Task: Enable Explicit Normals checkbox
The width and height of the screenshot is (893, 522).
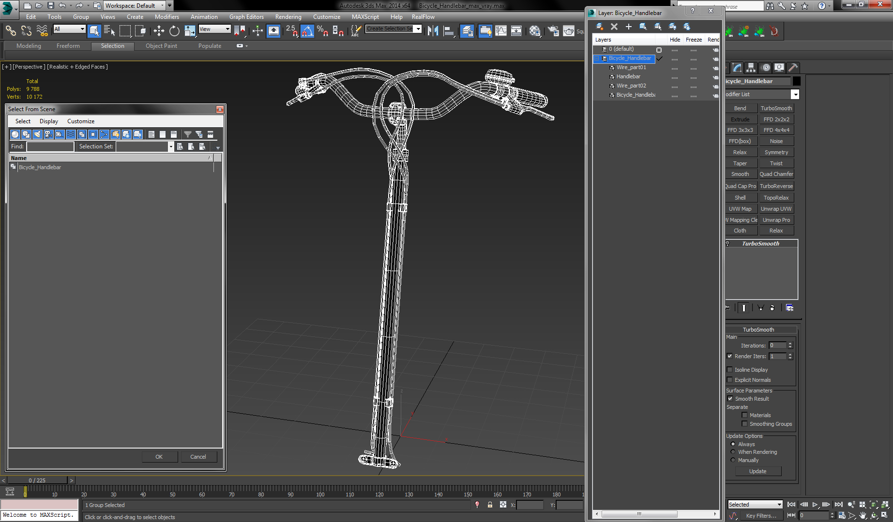Action: 729,380
